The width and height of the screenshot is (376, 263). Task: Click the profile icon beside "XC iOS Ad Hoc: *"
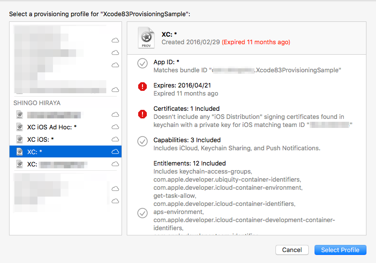[x=20, y=127]
